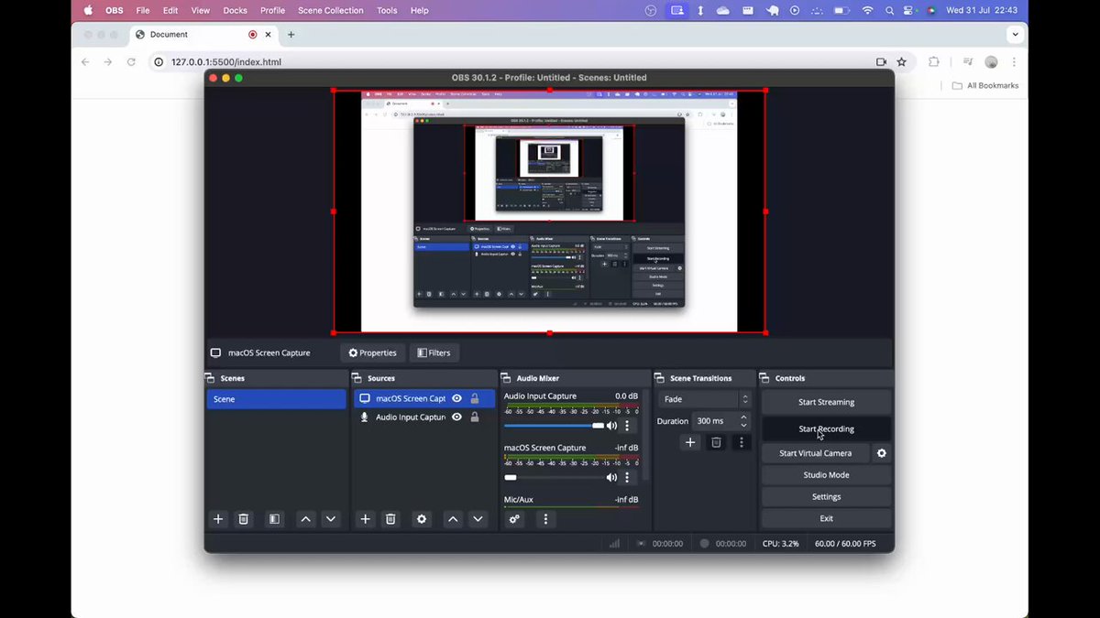Lock the macOS Screen Capture source

tap(475, 398)
